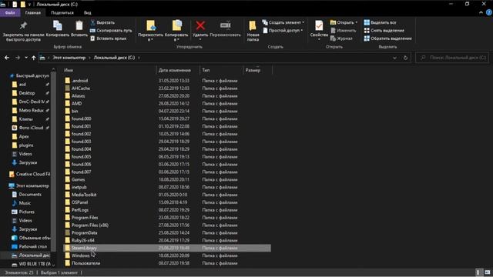The image size is (493, 277).
Task: Select the found.000 folder
Action: coord(81,118)
